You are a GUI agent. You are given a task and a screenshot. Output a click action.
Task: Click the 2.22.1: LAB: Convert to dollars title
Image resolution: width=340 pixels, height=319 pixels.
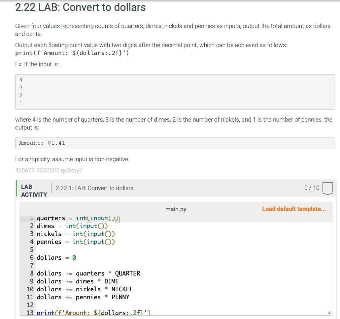pos(94,188)
